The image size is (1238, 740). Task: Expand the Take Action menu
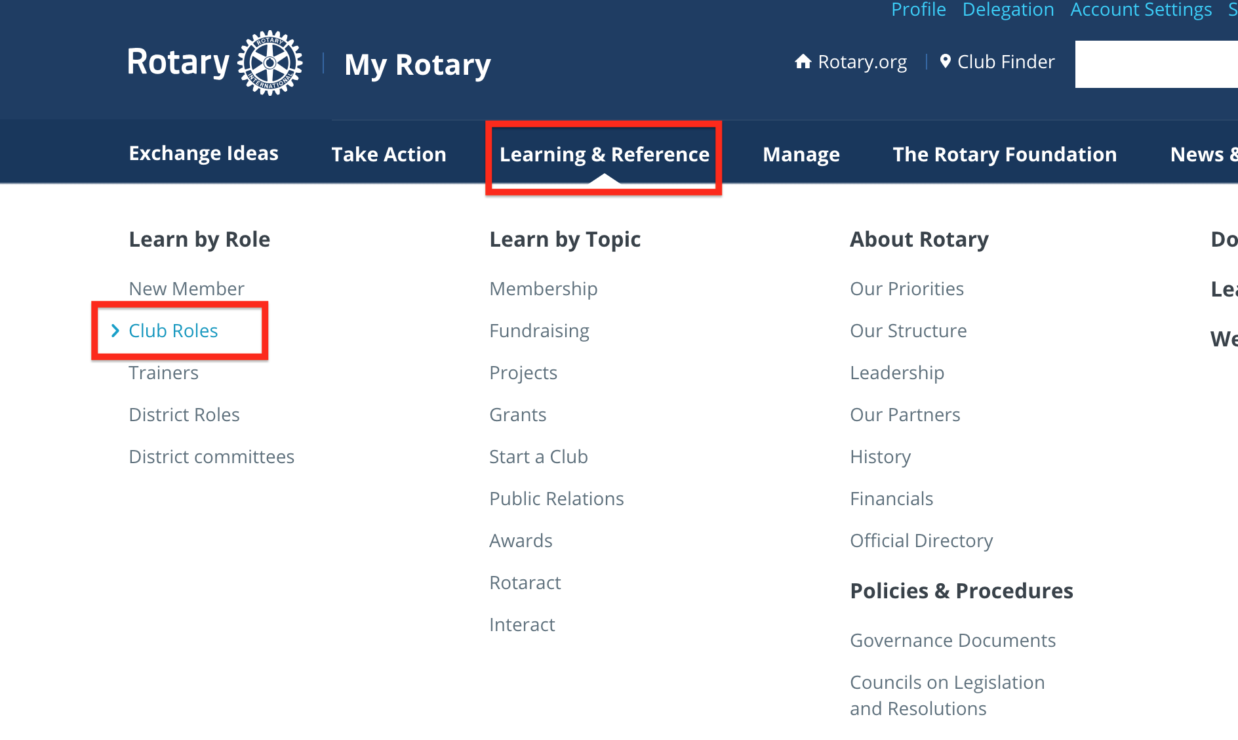(388, 154)
